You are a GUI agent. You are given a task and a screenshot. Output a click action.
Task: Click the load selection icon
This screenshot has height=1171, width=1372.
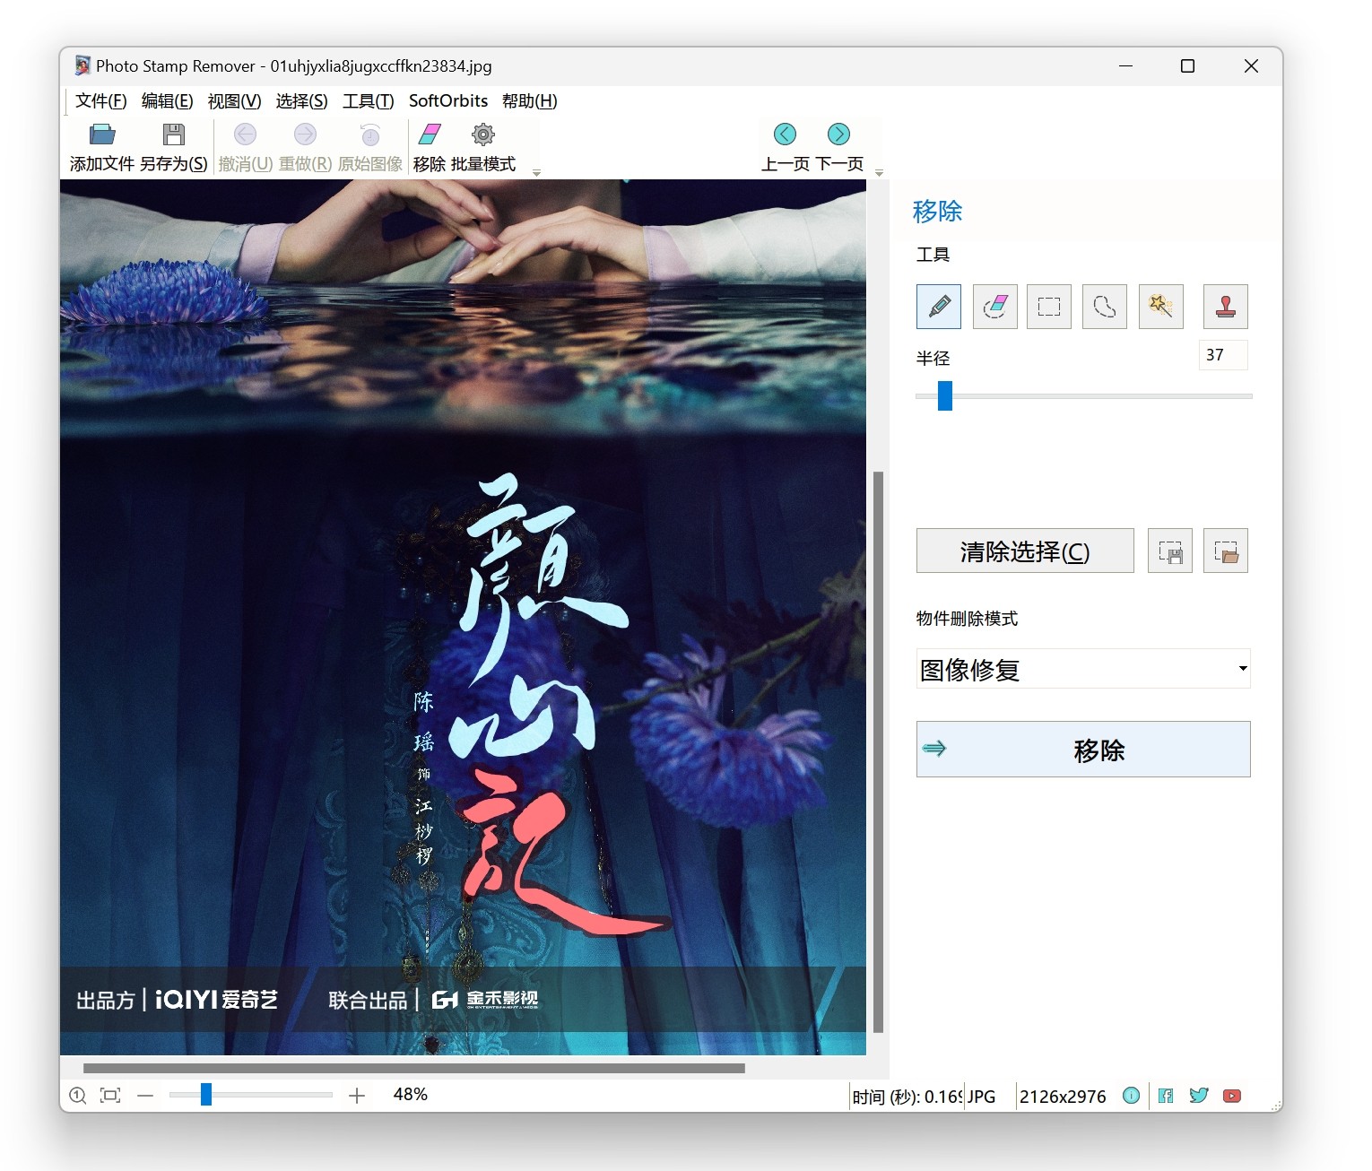[1226, 551]
